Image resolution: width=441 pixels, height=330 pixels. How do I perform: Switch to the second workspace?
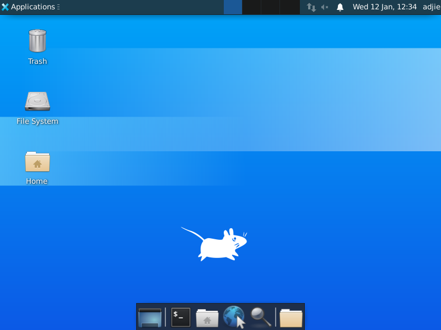252,7
